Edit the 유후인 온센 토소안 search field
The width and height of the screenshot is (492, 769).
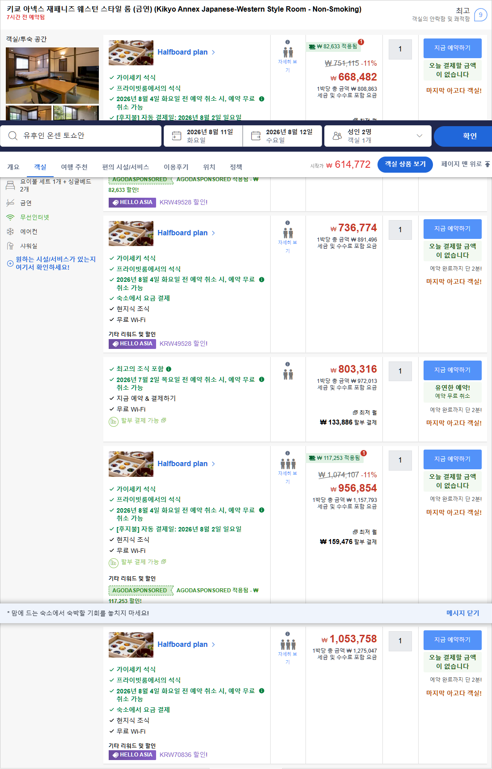[81, 136]
